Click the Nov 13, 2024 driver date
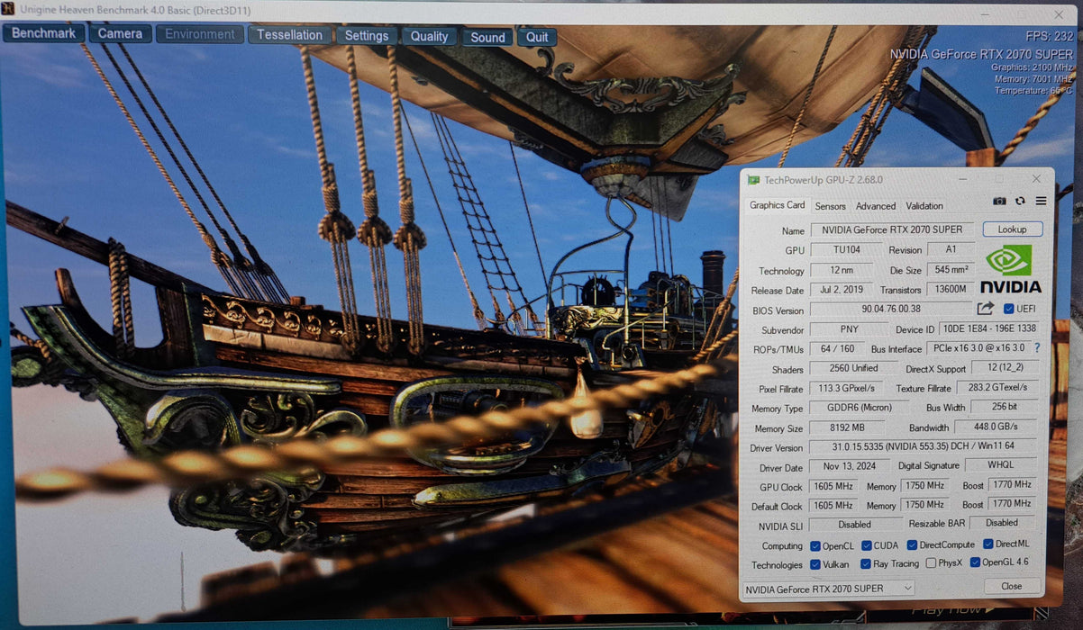Viewport: 1083px width, 630px height. (x=850, y=467)
